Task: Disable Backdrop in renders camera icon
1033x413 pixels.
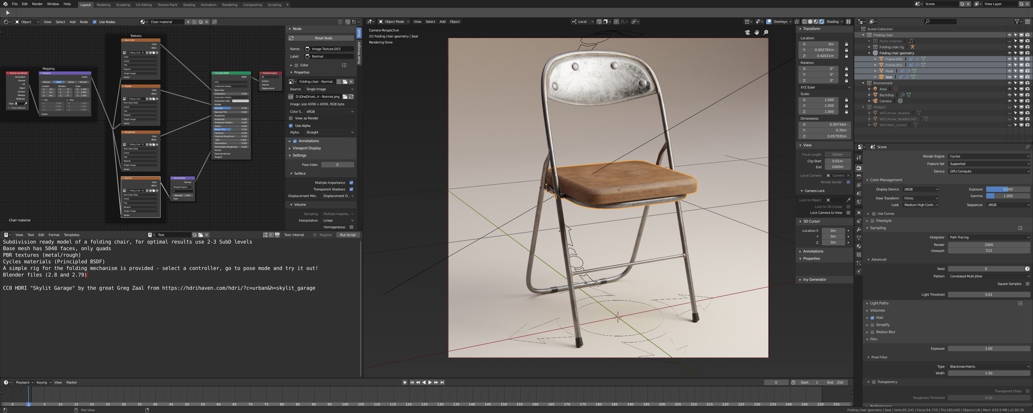Action: [x=1027, y=95]
